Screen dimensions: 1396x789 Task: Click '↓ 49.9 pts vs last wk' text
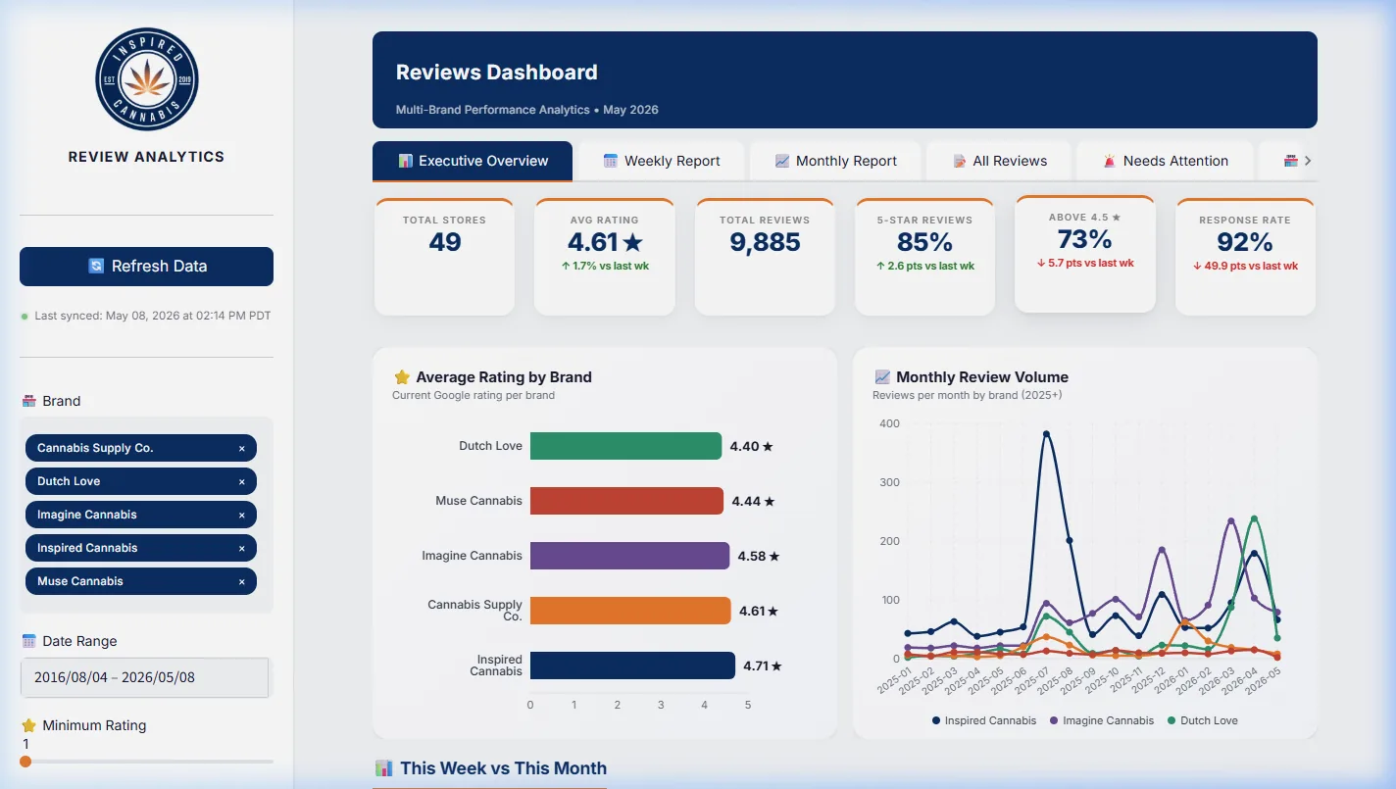(1245, 267)
